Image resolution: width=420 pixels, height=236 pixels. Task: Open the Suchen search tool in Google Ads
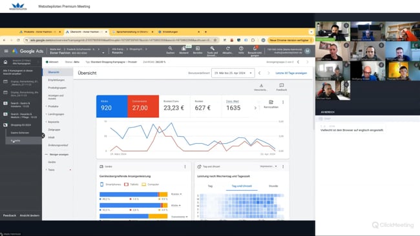click(171, 50)
